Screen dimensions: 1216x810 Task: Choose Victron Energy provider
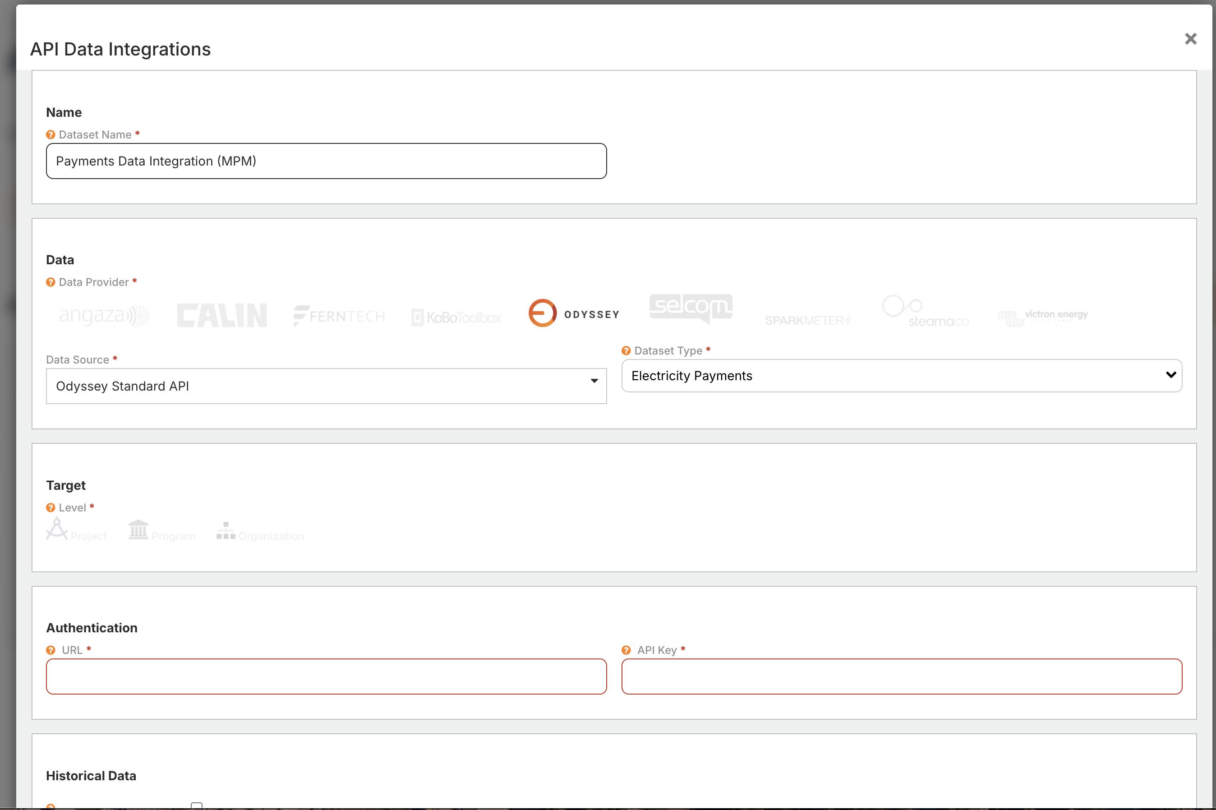click(1043, 315)
